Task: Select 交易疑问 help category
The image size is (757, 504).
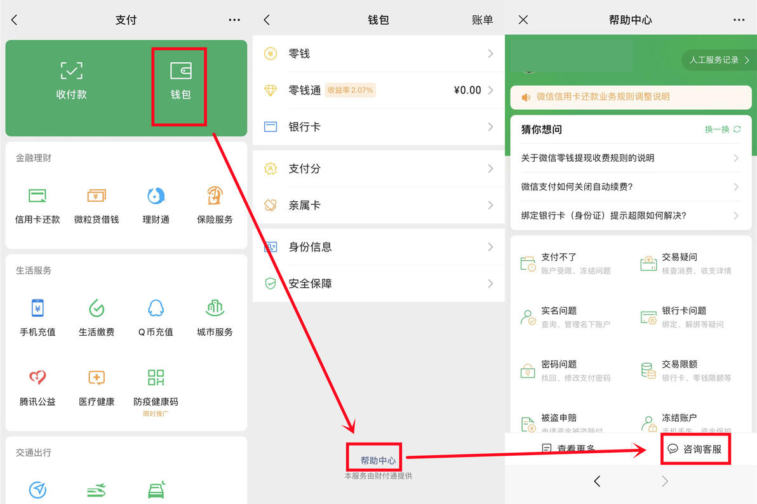Action: pos(685,263)
